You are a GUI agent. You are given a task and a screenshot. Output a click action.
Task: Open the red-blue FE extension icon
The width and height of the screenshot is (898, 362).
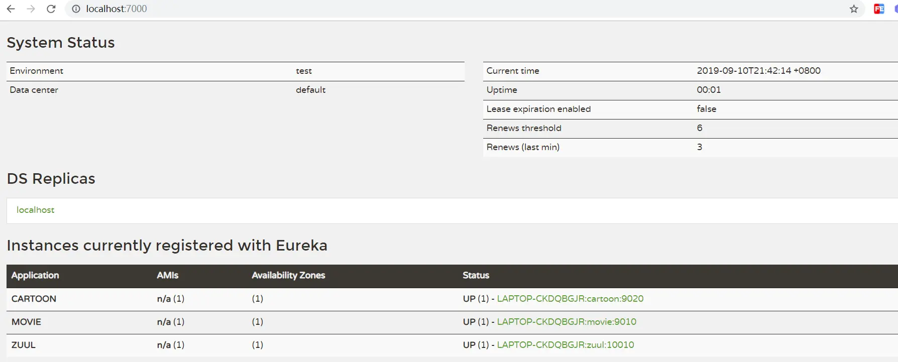click(x=879, y=9)
